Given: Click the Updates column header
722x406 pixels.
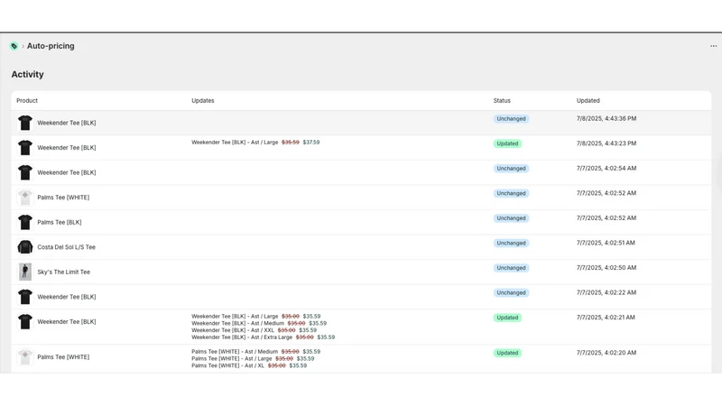Looking at the screenshot, I should click(x=202, y=100).
